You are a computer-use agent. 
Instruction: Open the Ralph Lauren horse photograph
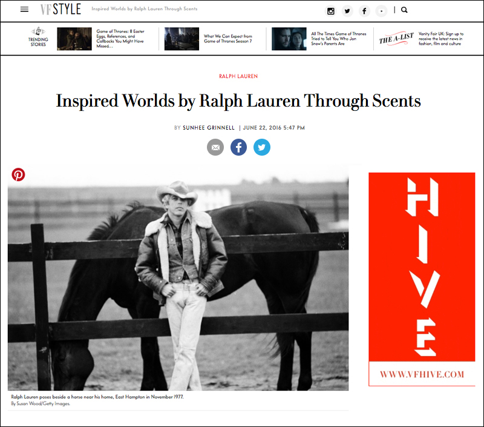[x=178, y=285]
